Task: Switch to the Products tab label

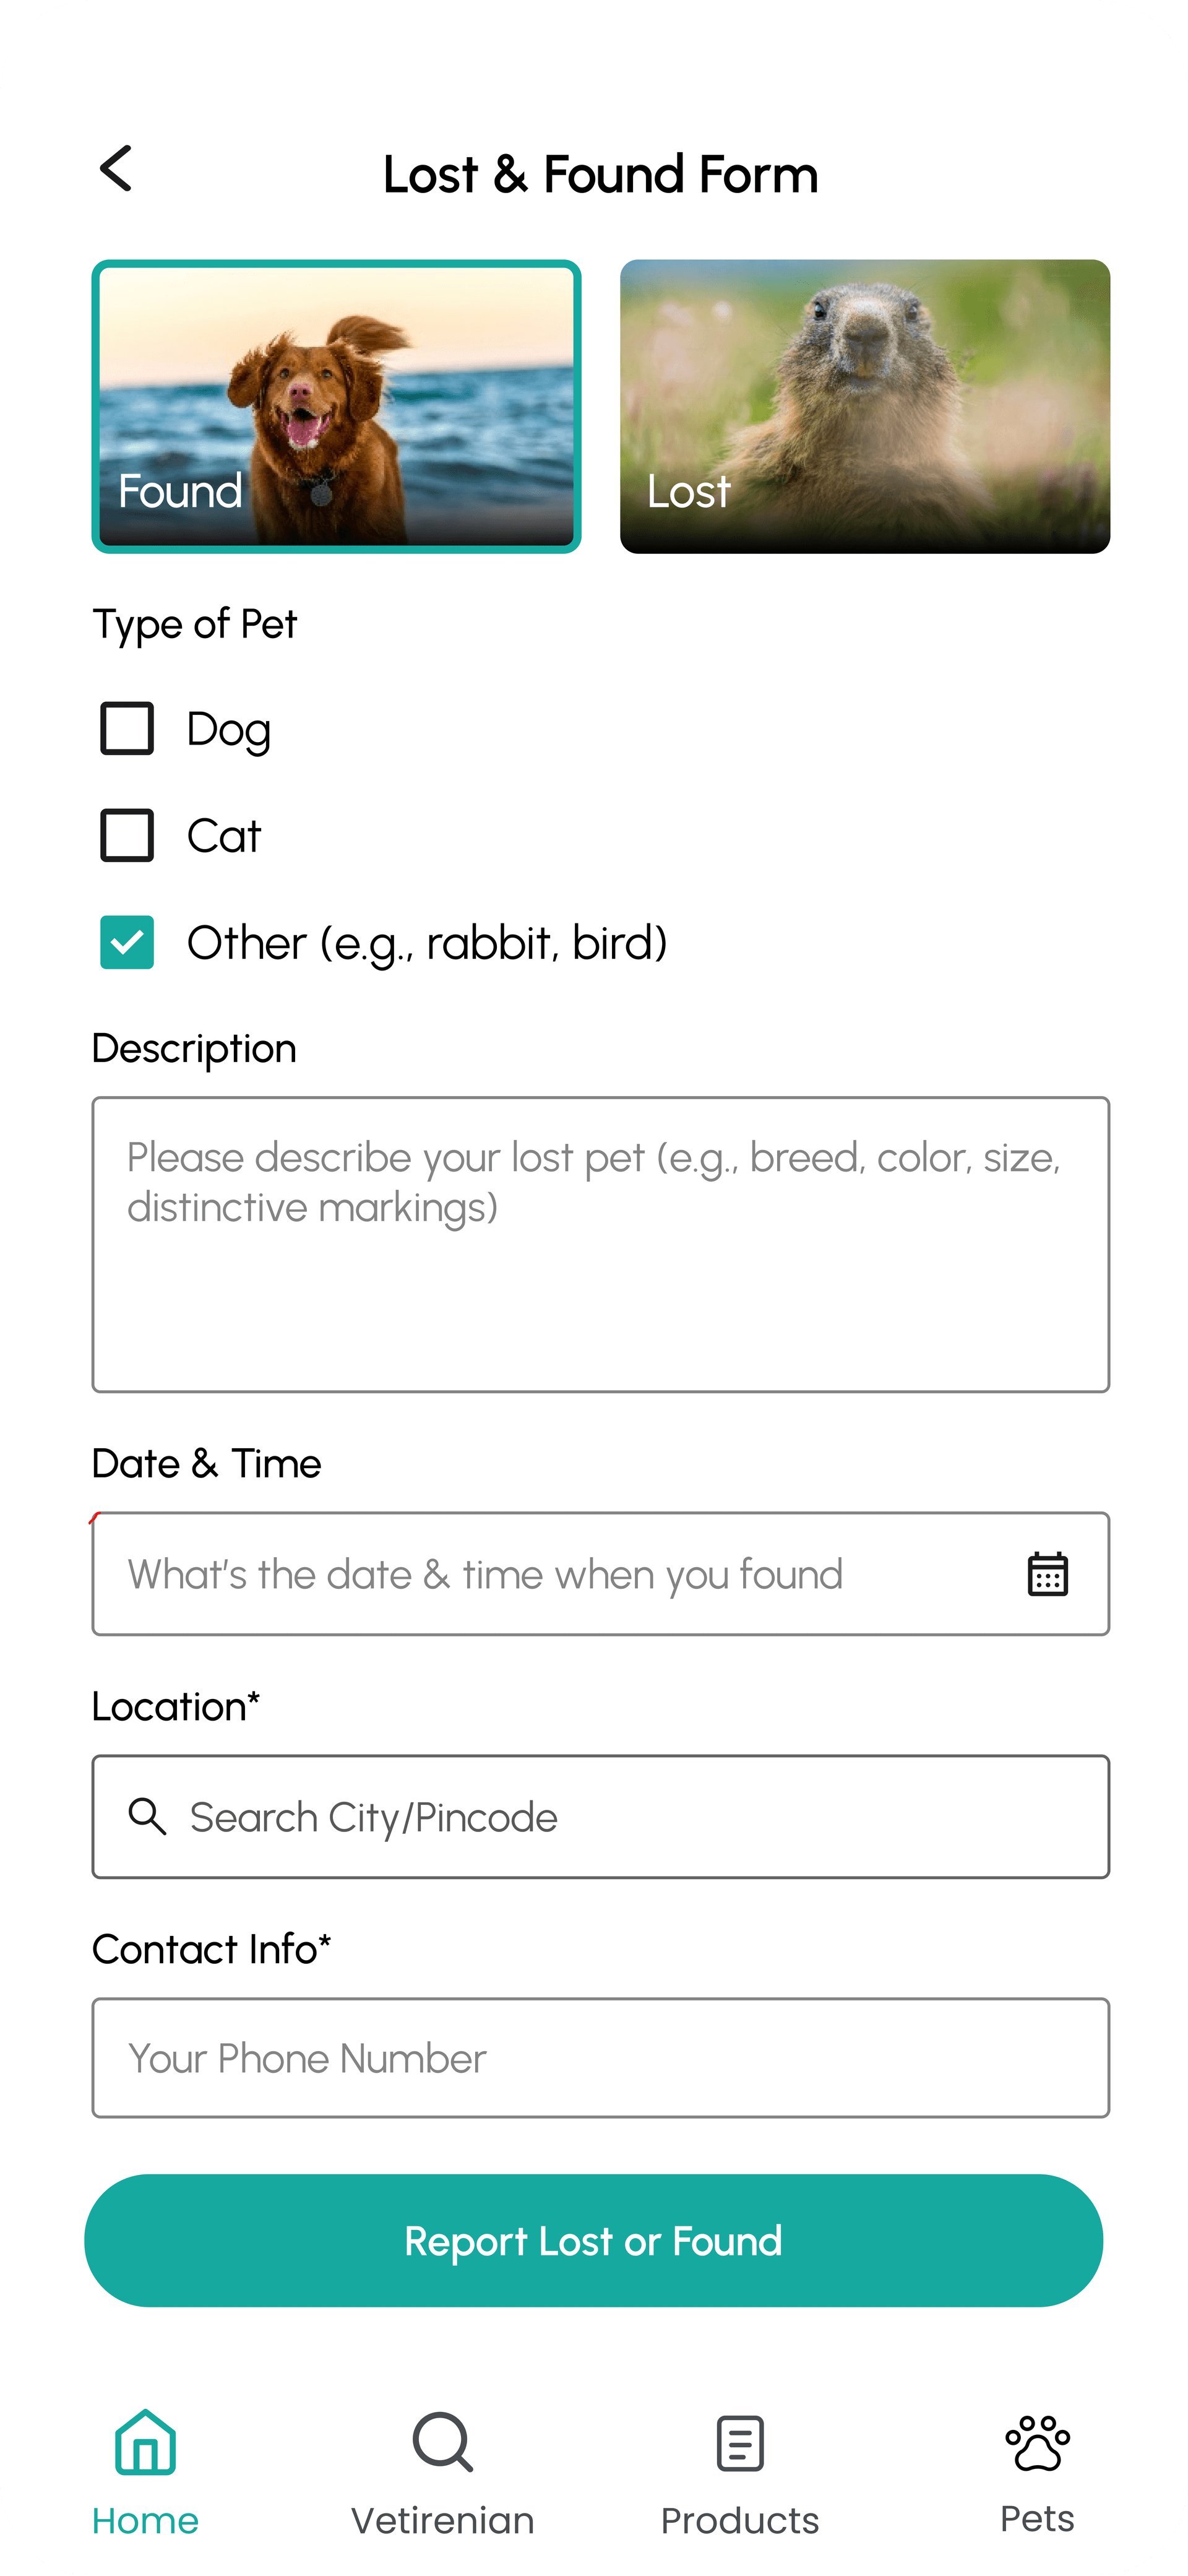Action: pyautogui.click(x=740, y=2520)
